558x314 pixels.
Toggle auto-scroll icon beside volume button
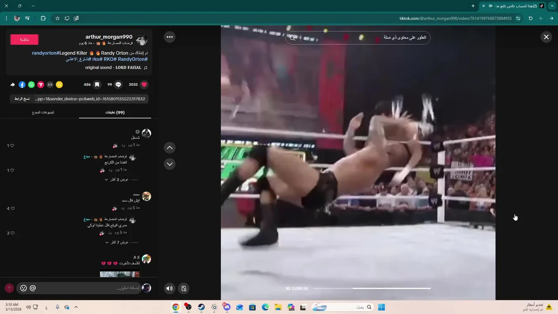pos(184,288)
